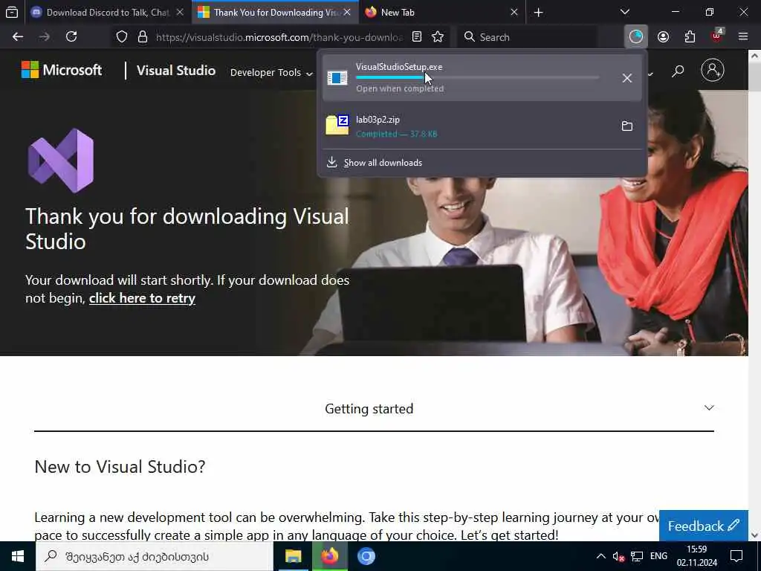Click the muted volume tray icon
Image resolution: width=761 pixels, height=571 pixels.
618,556
